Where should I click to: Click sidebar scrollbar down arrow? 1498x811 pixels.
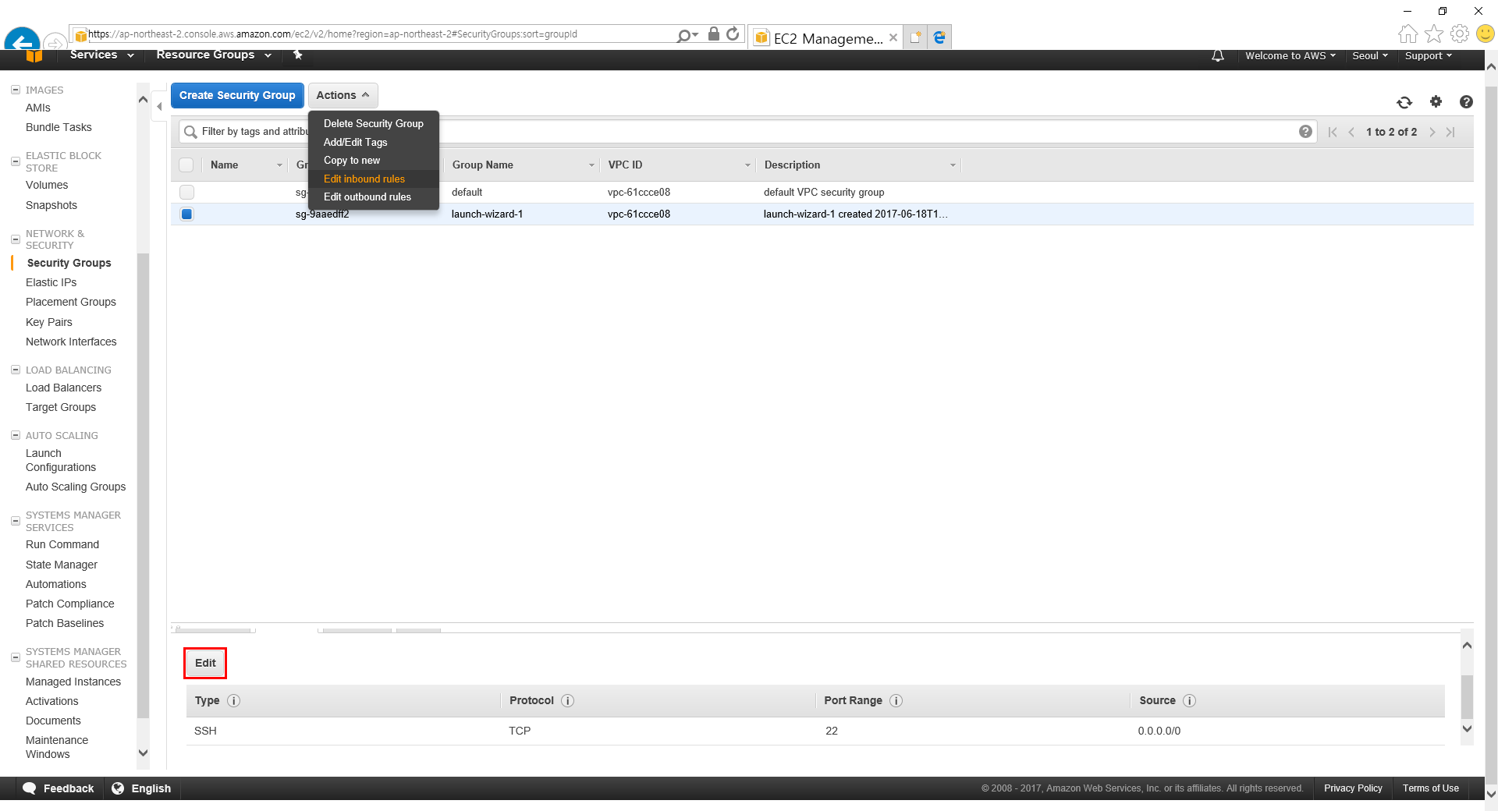tap(143, 753)
